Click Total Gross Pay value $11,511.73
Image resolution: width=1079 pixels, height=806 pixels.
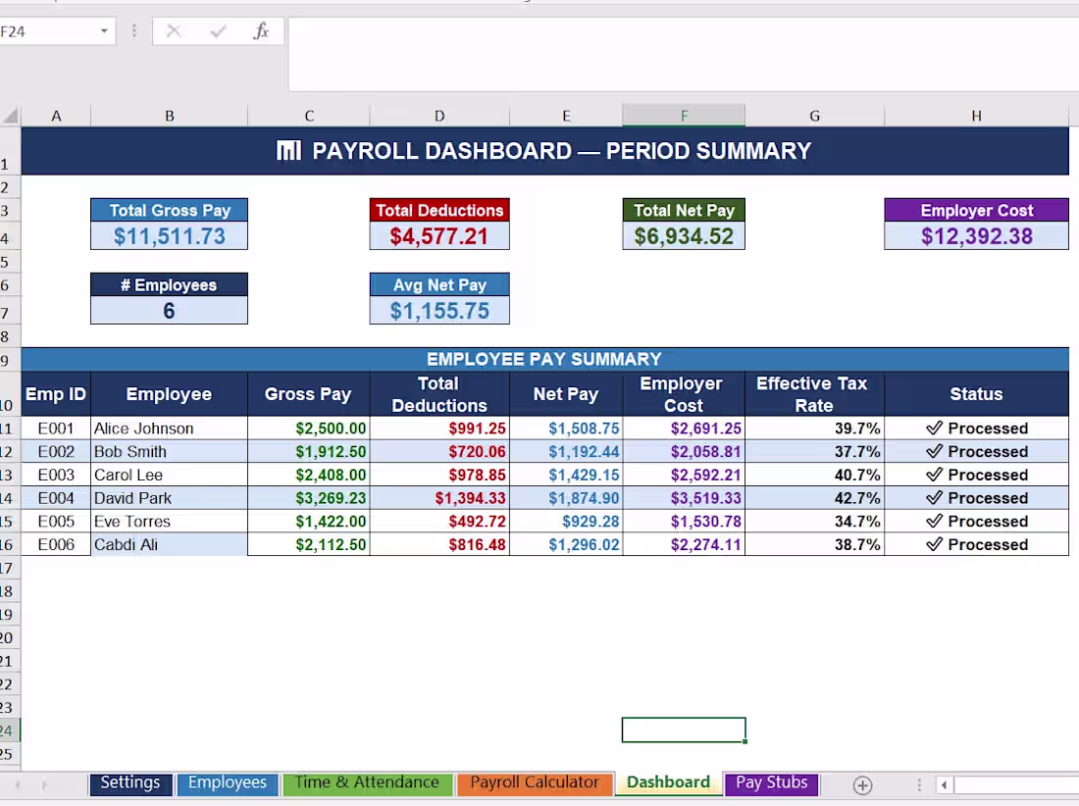(x=170, y=236)
